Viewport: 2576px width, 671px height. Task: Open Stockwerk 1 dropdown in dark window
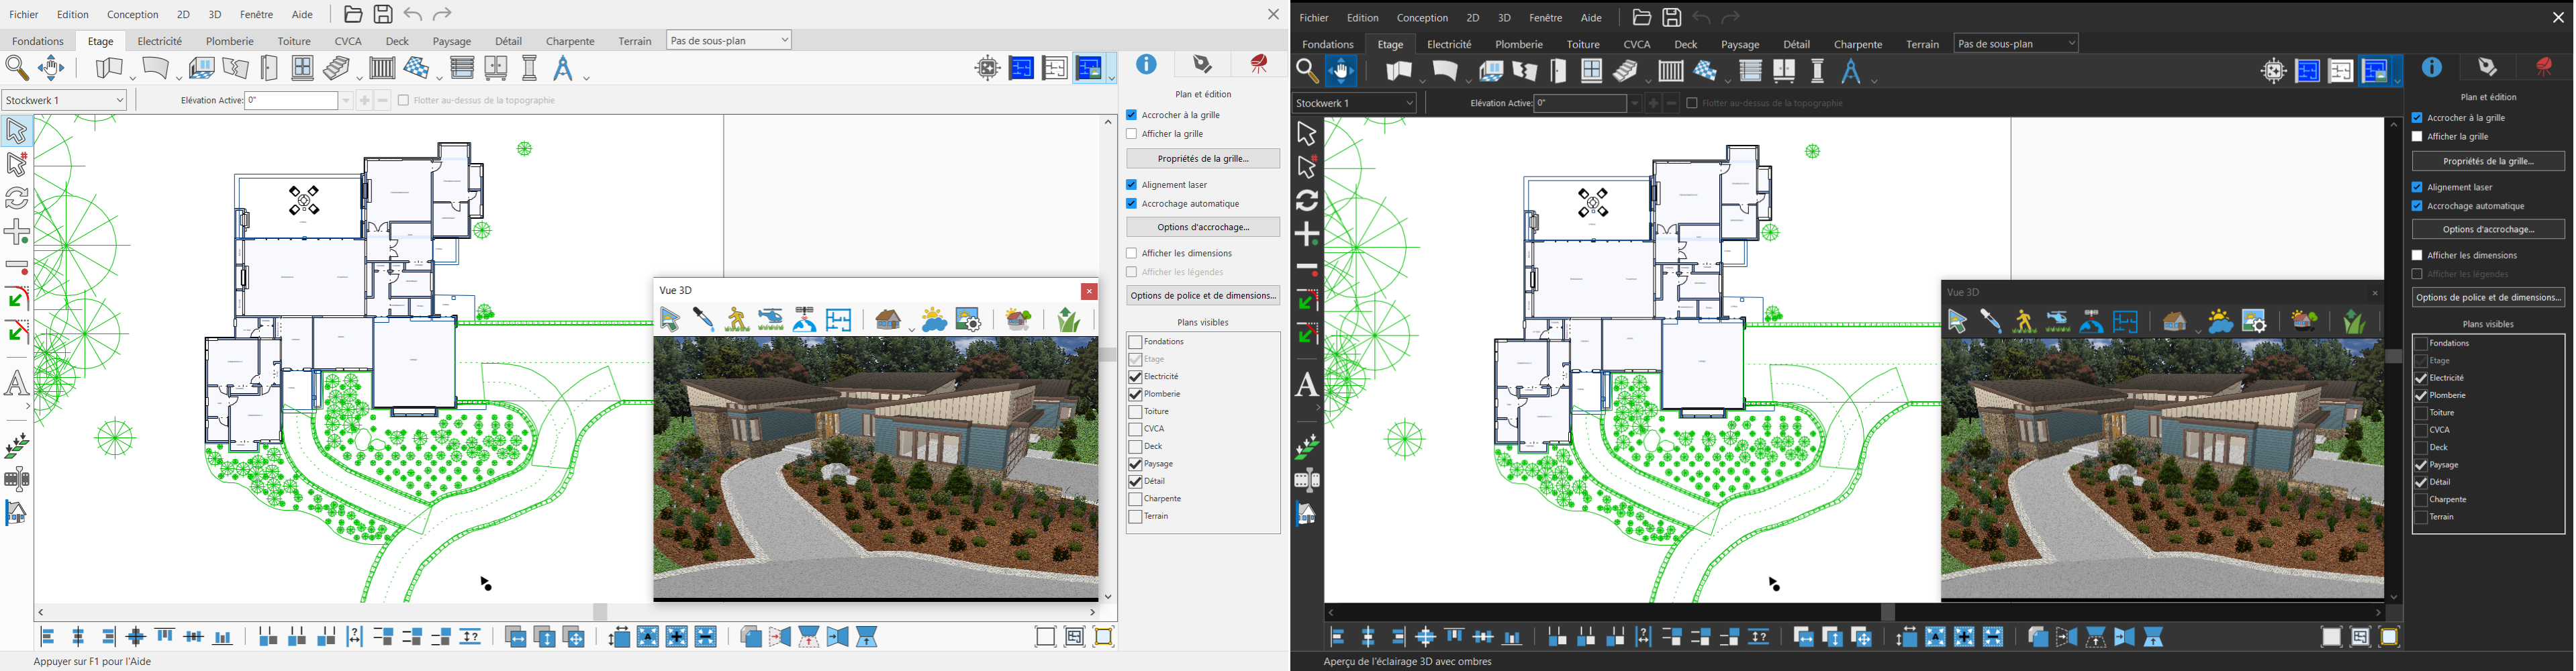[1355, 103]
